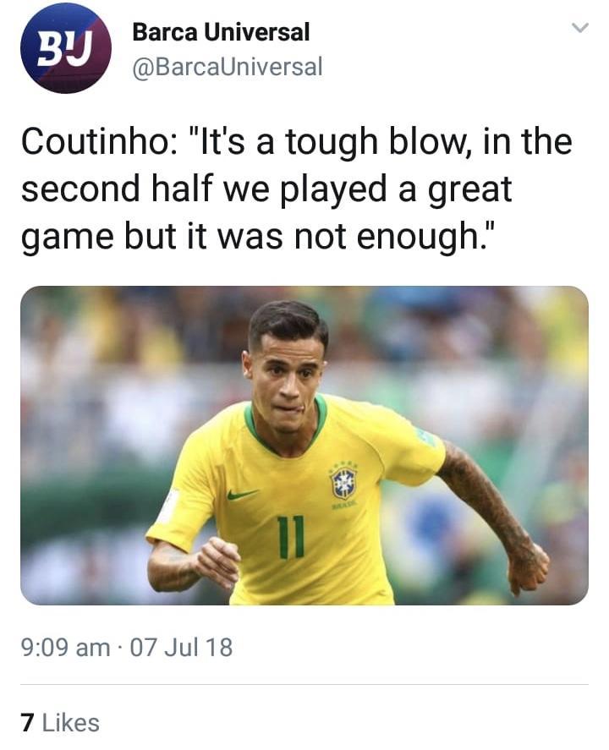Select the 07 Jul 18 date

point(181,647)
